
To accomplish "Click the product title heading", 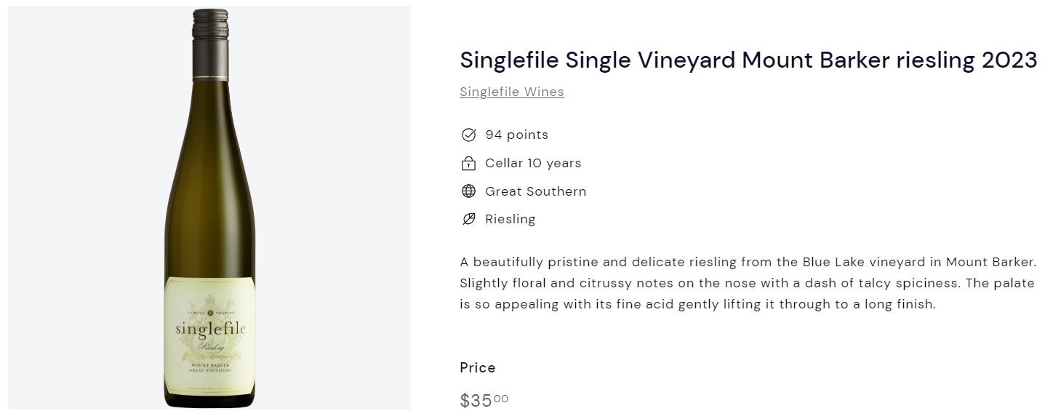I will (748, 60).
